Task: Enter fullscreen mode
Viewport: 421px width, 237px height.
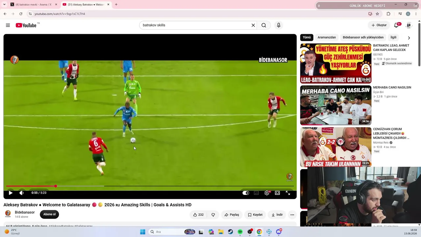Action: [288, 193]
